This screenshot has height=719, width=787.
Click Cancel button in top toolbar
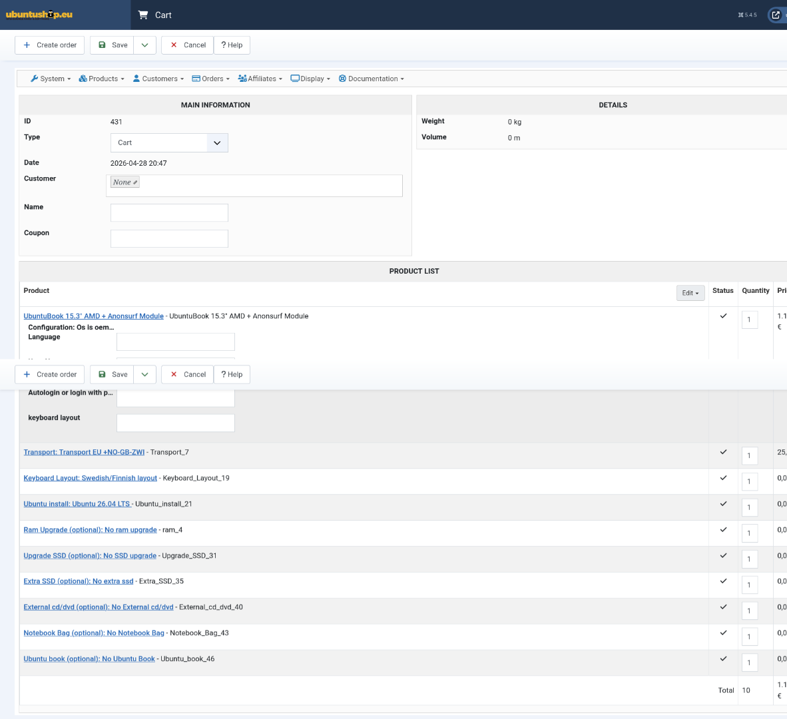pyautogui.click(x=187, y=45)
